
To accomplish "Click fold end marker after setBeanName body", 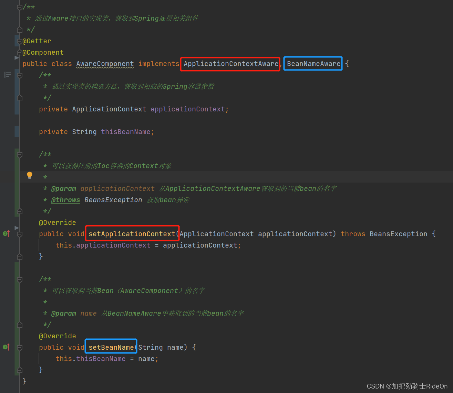I will pyautogui.click(x=20, y=370).
